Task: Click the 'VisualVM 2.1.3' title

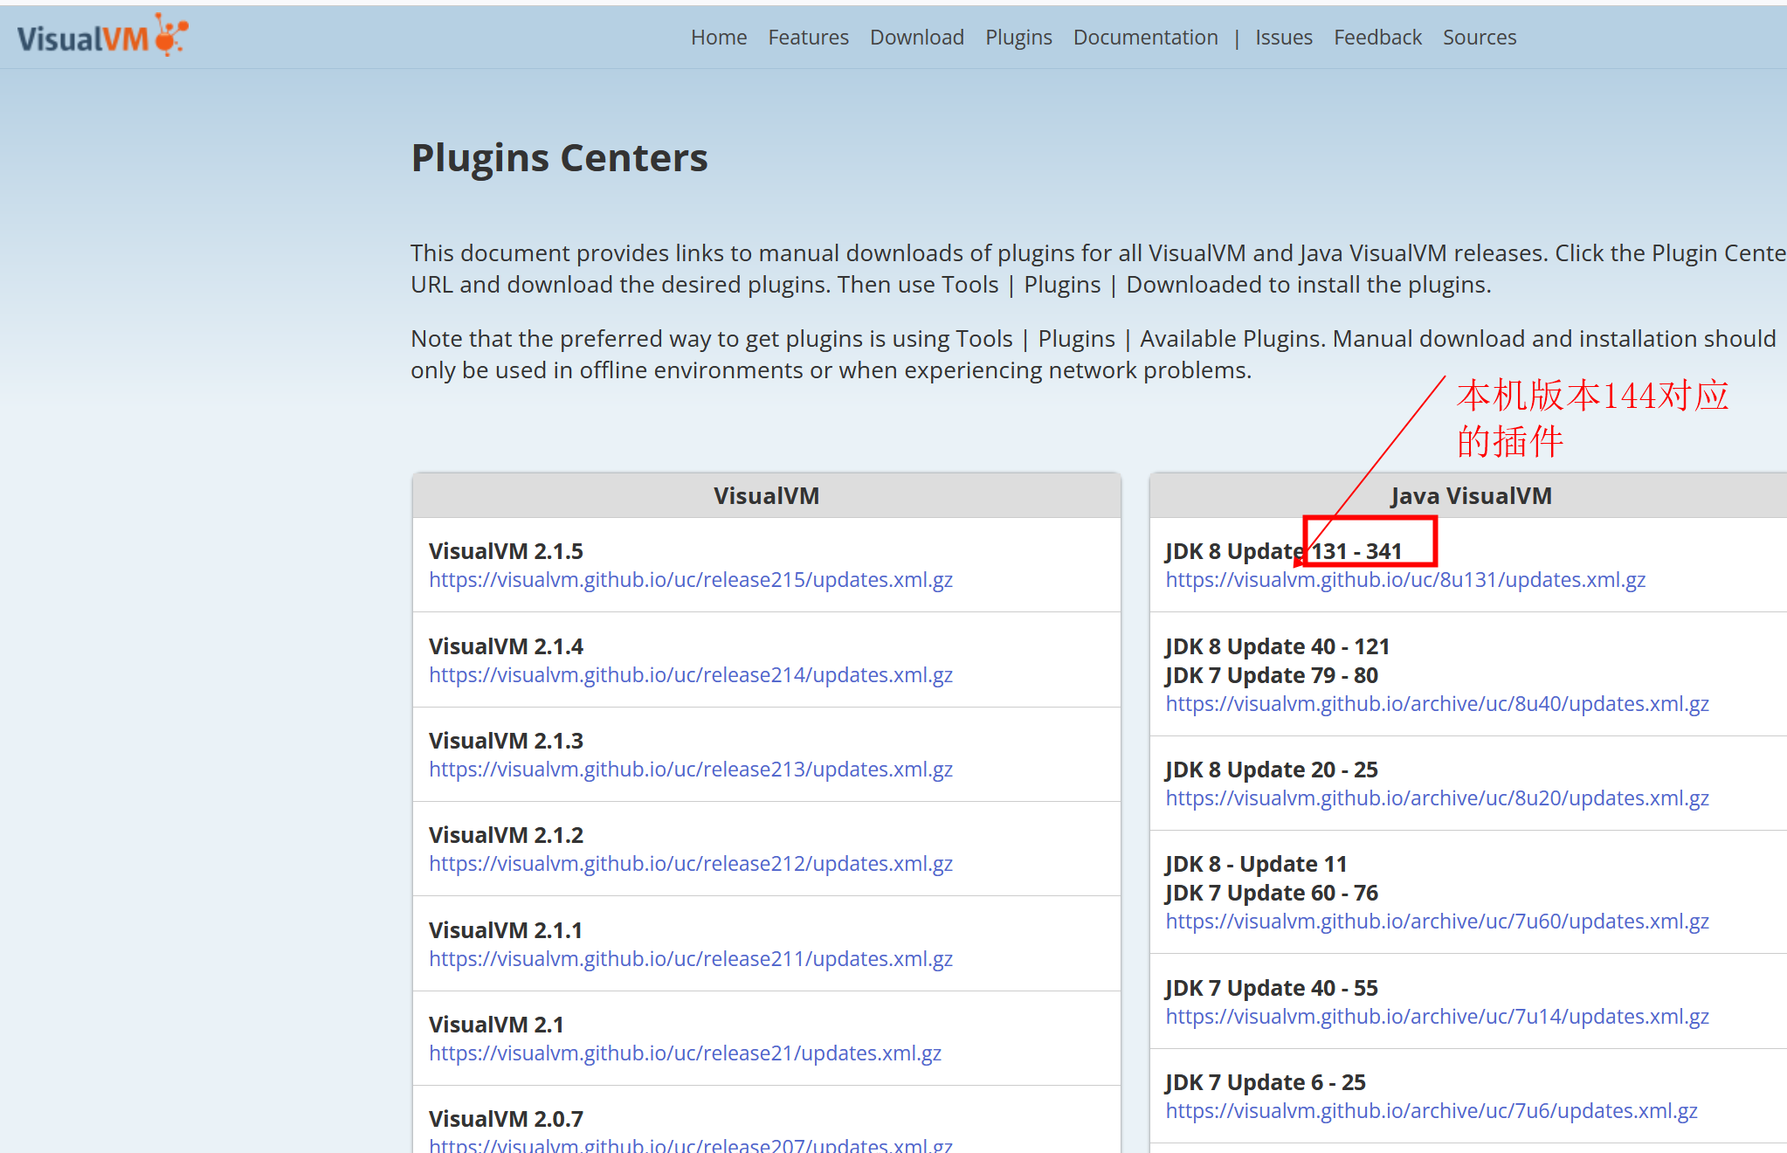Action: point(506,741)
